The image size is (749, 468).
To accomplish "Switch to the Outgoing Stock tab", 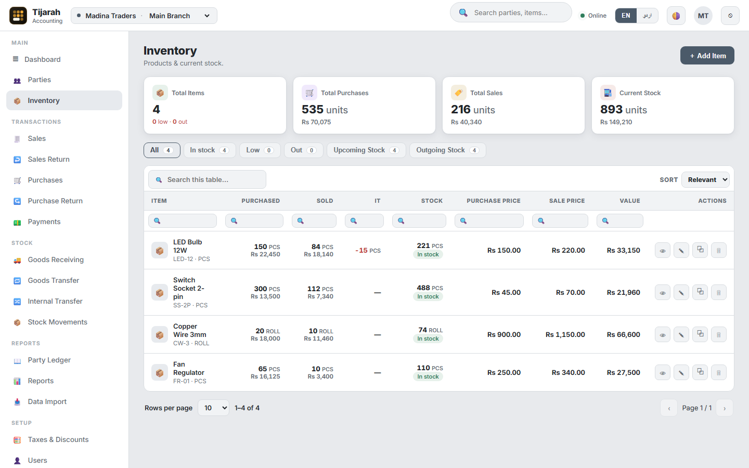I will pos(448,150).
